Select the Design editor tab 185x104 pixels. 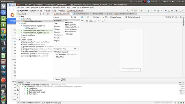58,79
